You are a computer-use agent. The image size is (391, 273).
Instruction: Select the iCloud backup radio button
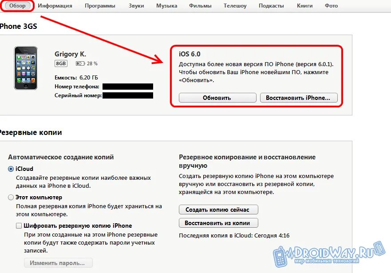pyautogui.click(x=11, y=169)
